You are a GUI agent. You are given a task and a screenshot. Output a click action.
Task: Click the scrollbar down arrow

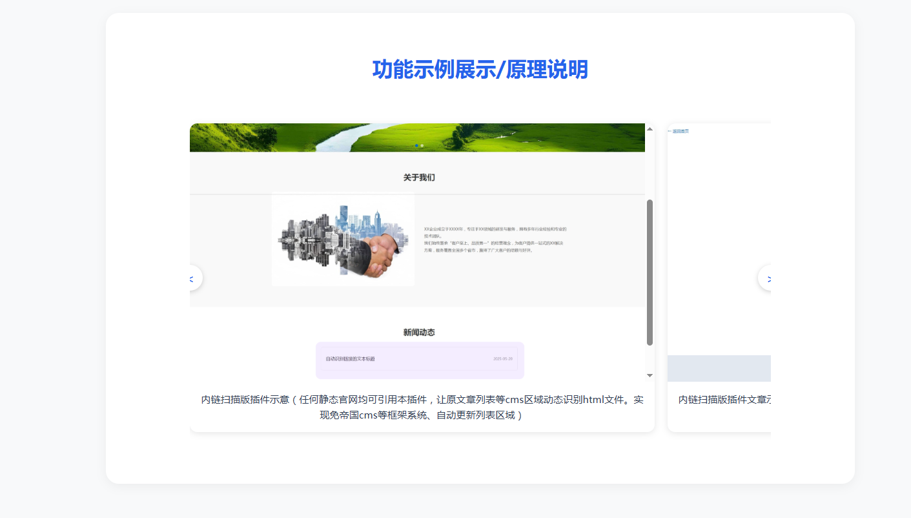point(650,375)
